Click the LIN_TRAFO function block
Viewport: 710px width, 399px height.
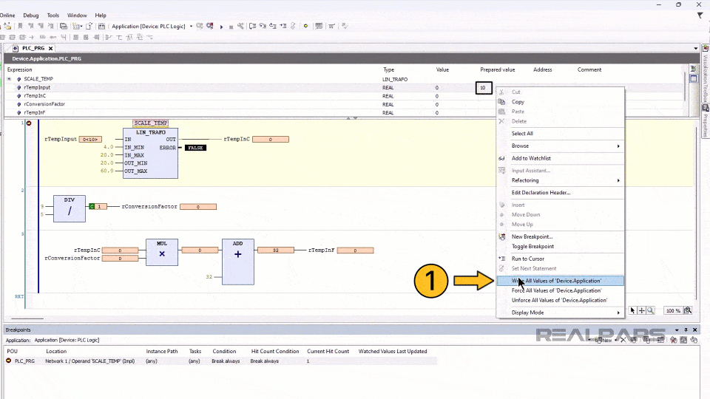click(150, 154)
